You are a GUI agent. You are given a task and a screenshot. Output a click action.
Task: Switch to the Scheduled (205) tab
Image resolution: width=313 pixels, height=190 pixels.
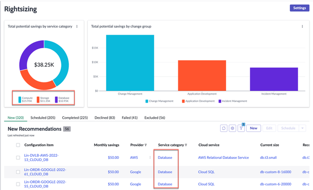coord(43,118)
